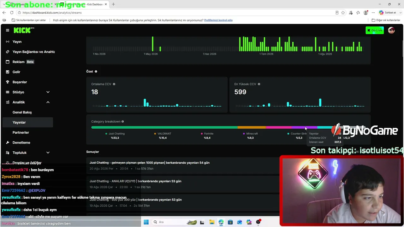Open the browser reader view icon
The image size is (404, 227).
click(337, 13)
